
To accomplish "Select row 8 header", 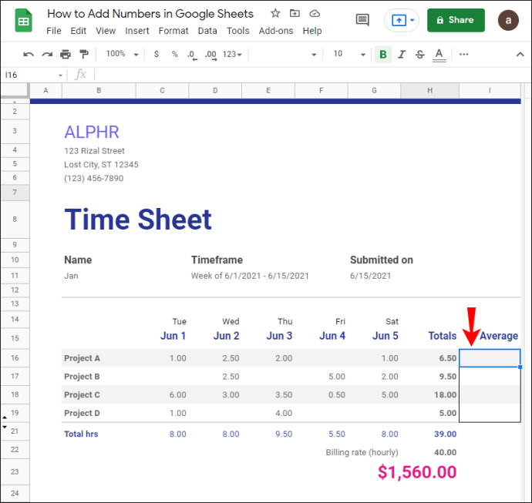I will tap(15, 220).
